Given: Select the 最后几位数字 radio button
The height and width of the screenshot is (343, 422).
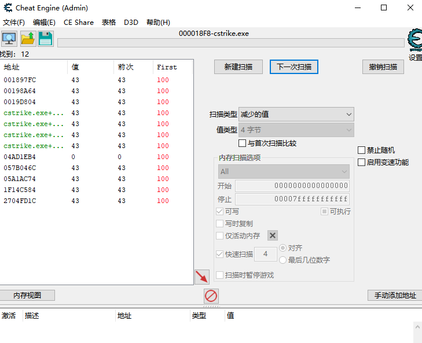Looking at the screenshot, I should click(x=282, y=260).
